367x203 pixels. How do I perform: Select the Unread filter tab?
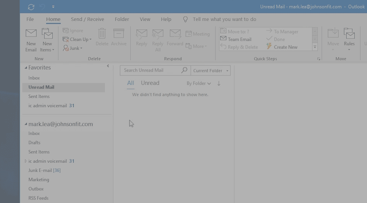[x=150, y=83]
